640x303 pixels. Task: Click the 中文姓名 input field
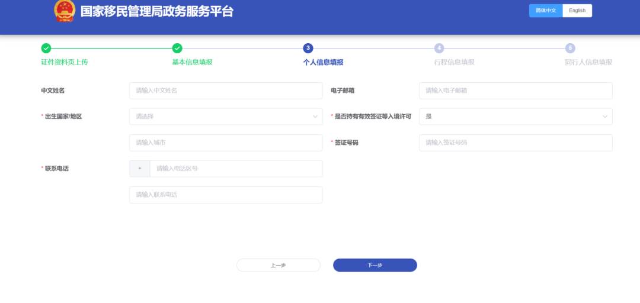click(225, 91)
